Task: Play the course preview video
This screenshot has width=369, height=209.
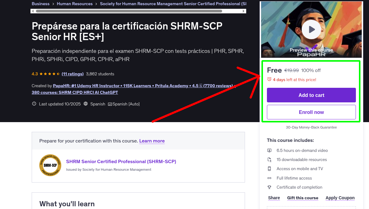Action: click(311, 29)
